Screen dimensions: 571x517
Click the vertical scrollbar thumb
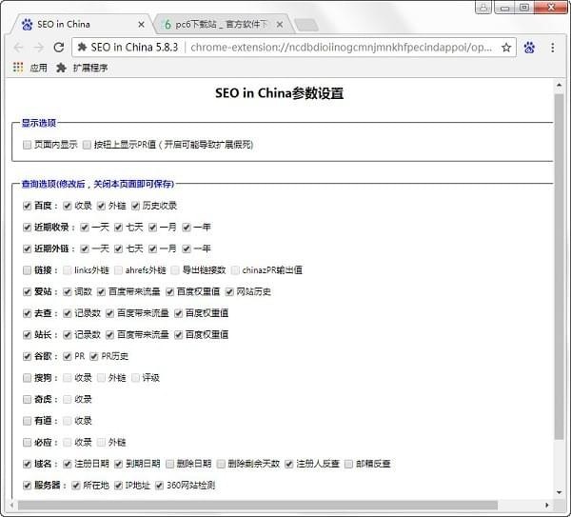click(559, 267)
